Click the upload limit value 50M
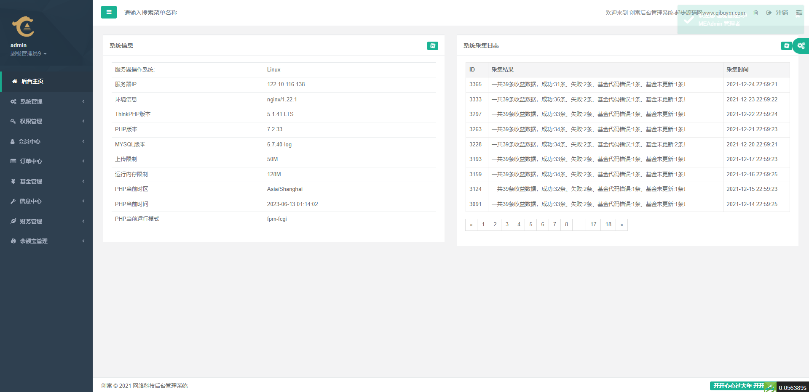The height and width of the screenshot is (392, 809). pos(273,159)
